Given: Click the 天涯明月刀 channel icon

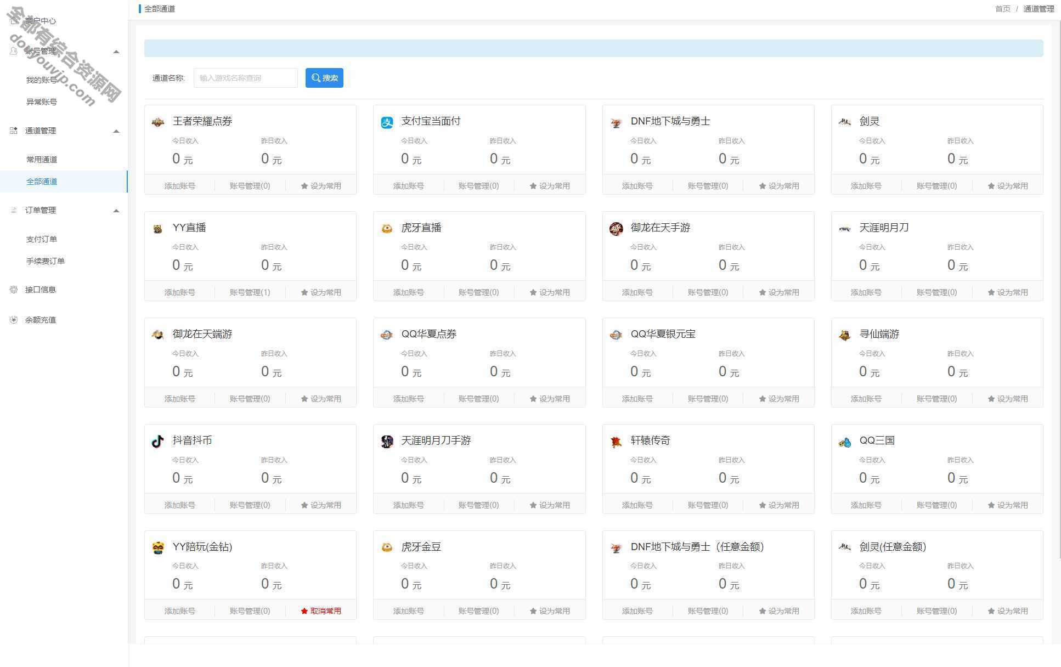Looking at the screenshot, I should (845, 229).
